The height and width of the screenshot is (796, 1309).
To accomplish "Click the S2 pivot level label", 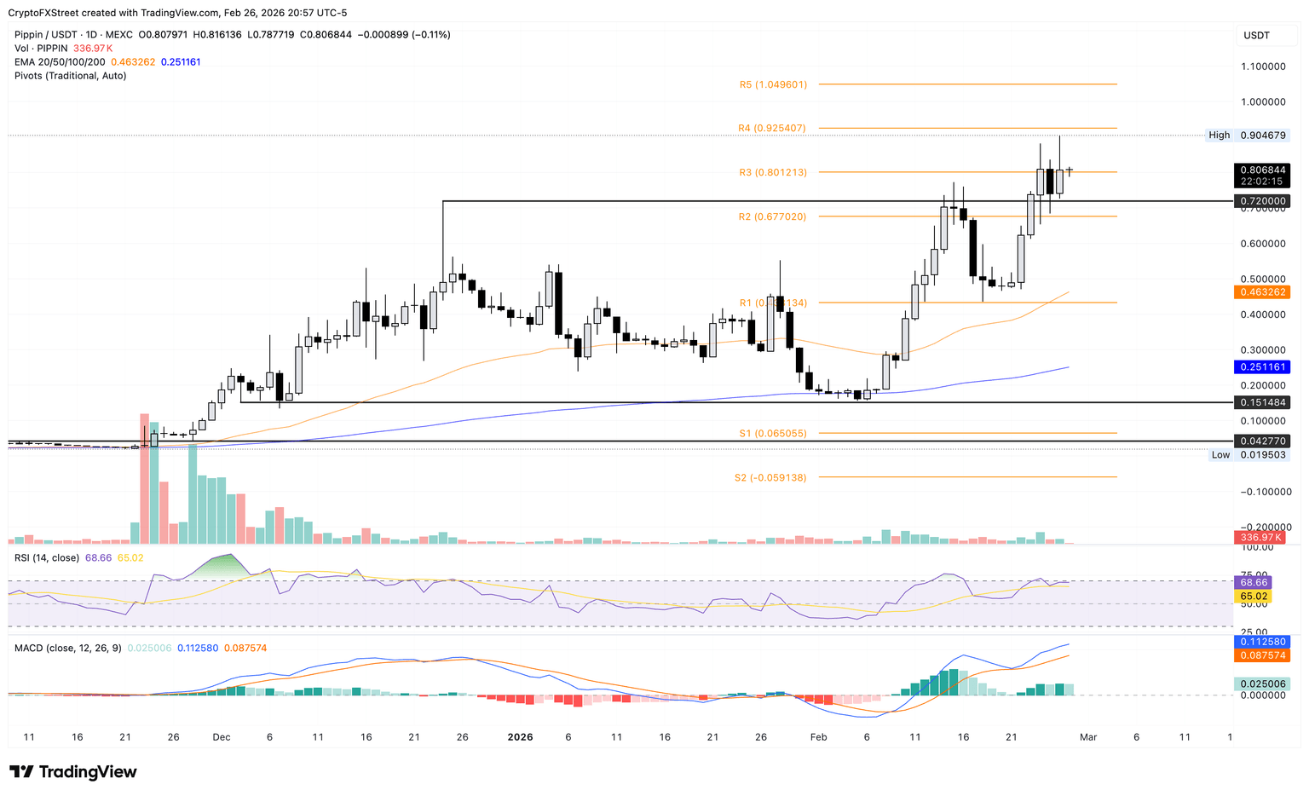I will point(770,478).
